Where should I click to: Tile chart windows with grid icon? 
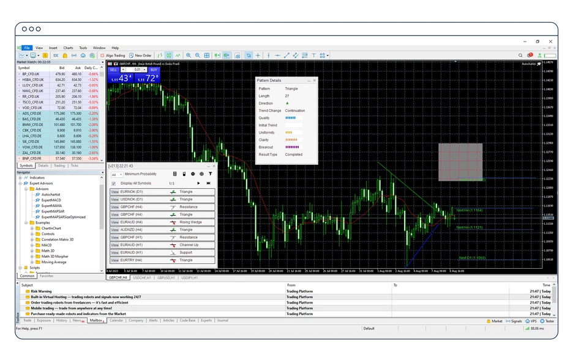(x=207, y=56)
